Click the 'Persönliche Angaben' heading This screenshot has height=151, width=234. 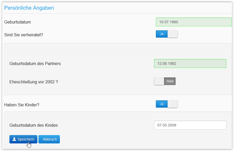(x=29, y=8)
